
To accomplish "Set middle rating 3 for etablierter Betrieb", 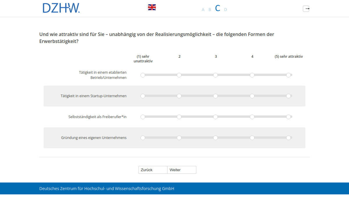I will [216, 75].
